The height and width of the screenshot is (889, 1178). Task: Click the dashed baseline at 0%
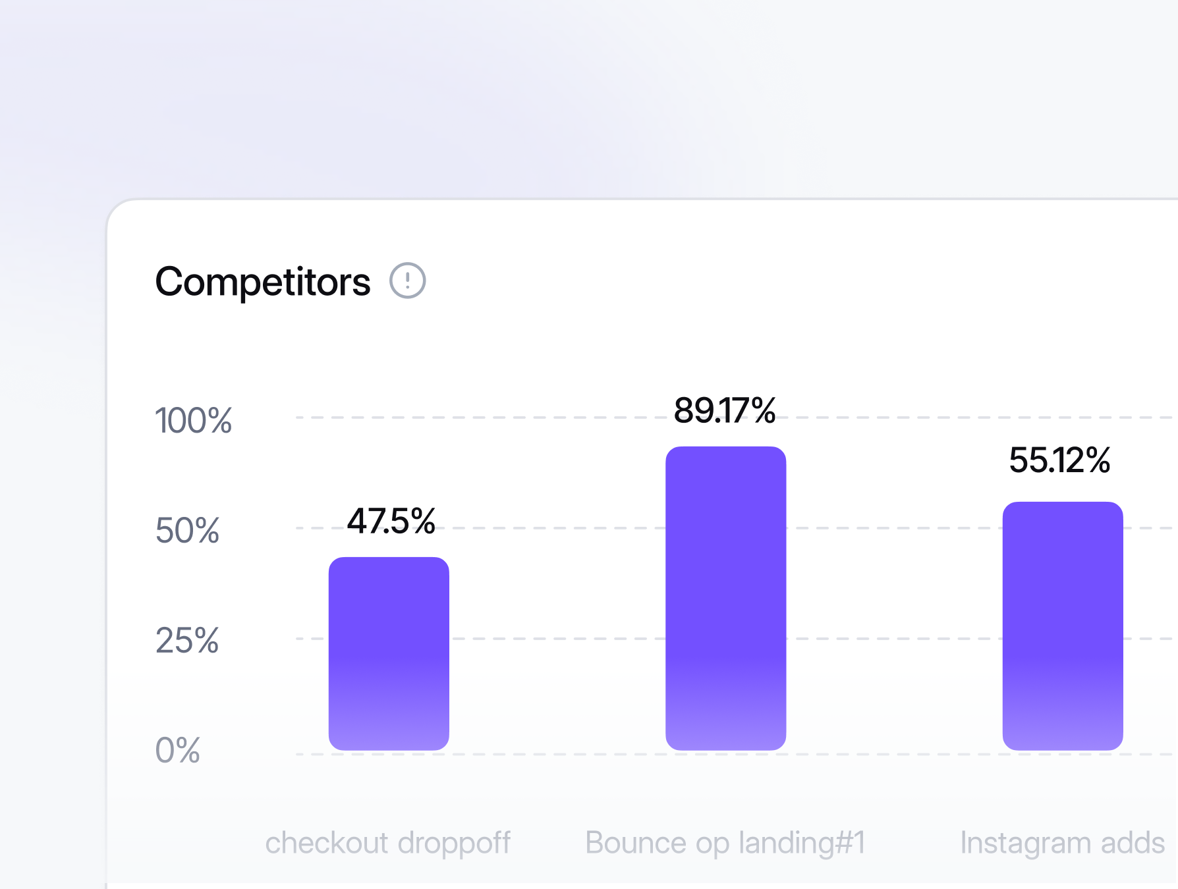(x=560, y=754)
